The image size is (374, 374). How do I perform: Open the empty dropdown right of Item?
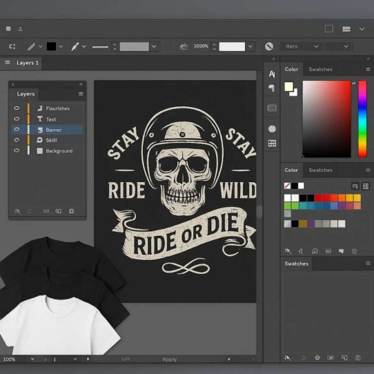338,47
